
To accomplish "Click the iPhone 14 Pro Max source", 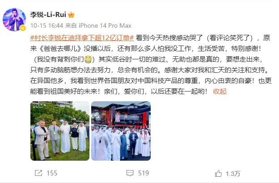I will pyautogui.click(x=105, y=25).
